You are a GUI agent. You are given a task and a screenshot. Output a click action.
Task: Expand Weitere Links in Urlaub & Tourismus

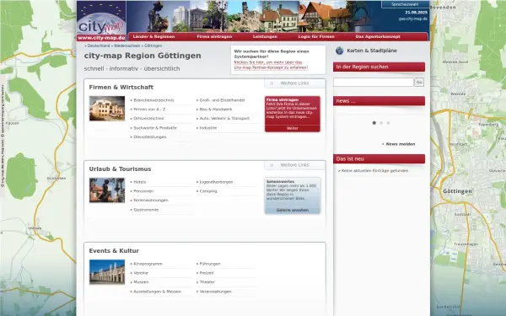point(294,165)
